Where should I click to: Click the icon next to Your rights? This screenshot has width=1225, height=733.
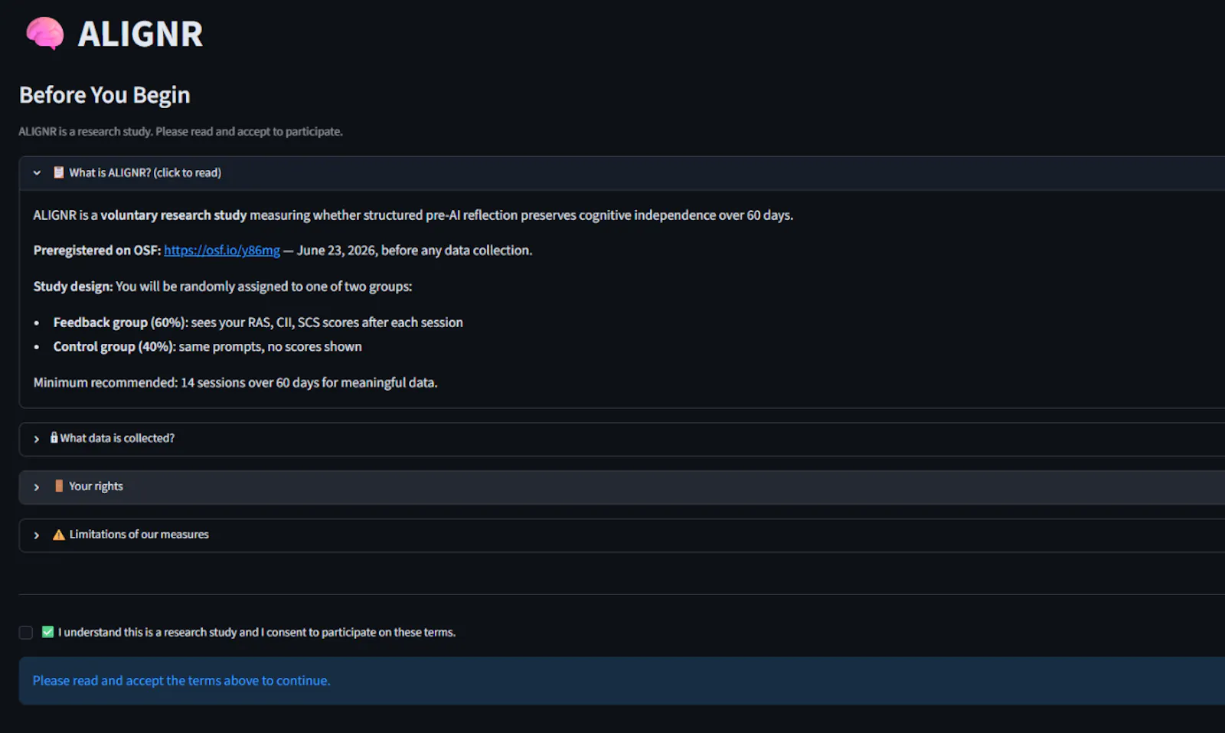tap(59, 486)
